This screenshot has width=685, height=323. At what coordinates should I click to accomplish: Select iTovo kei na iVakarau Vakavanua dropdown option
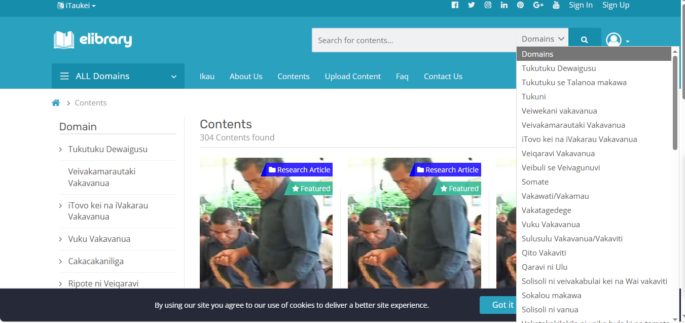[x=594, y=139]
